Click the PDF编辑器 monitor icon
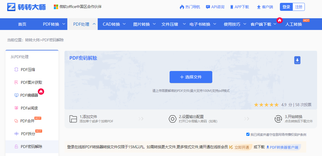The width and height of the screenshot is (322, 156). (16, 95)
